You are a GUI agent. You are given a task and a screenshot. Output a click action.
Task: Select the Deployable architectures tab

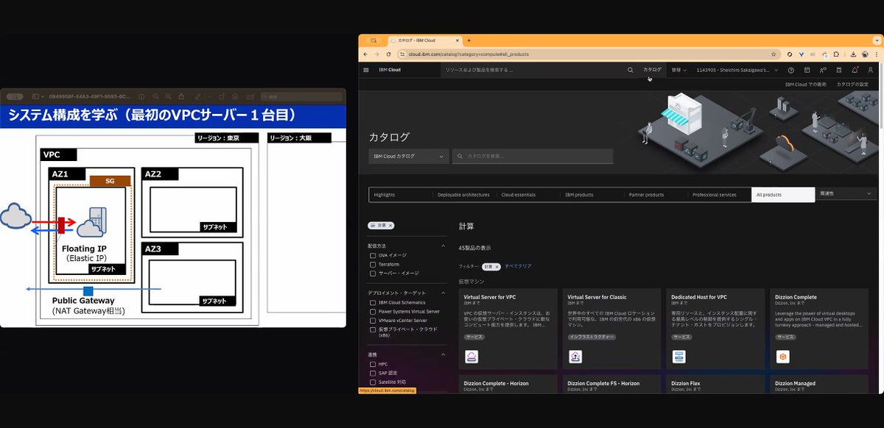click(464, 195)
